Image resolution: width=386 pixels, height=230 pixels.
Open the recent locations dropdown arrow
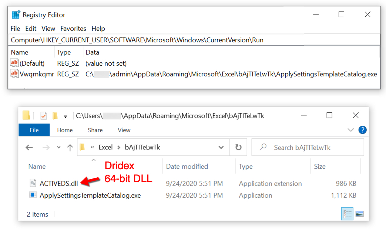pos(58,147)
